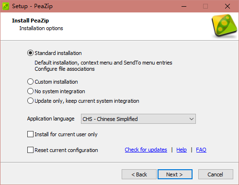The height and width of the screenshot is (185, 239).
Task: Click the PeaZip title bar icon
Action: (6, 6)
